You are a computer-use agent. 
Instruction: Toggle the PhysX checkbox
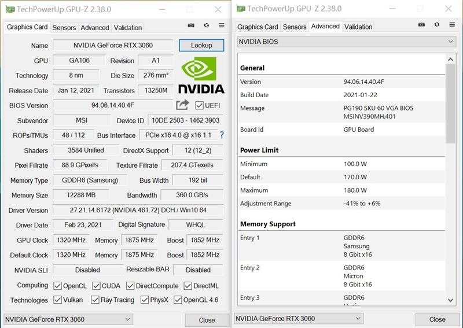[x=145, y=300]
